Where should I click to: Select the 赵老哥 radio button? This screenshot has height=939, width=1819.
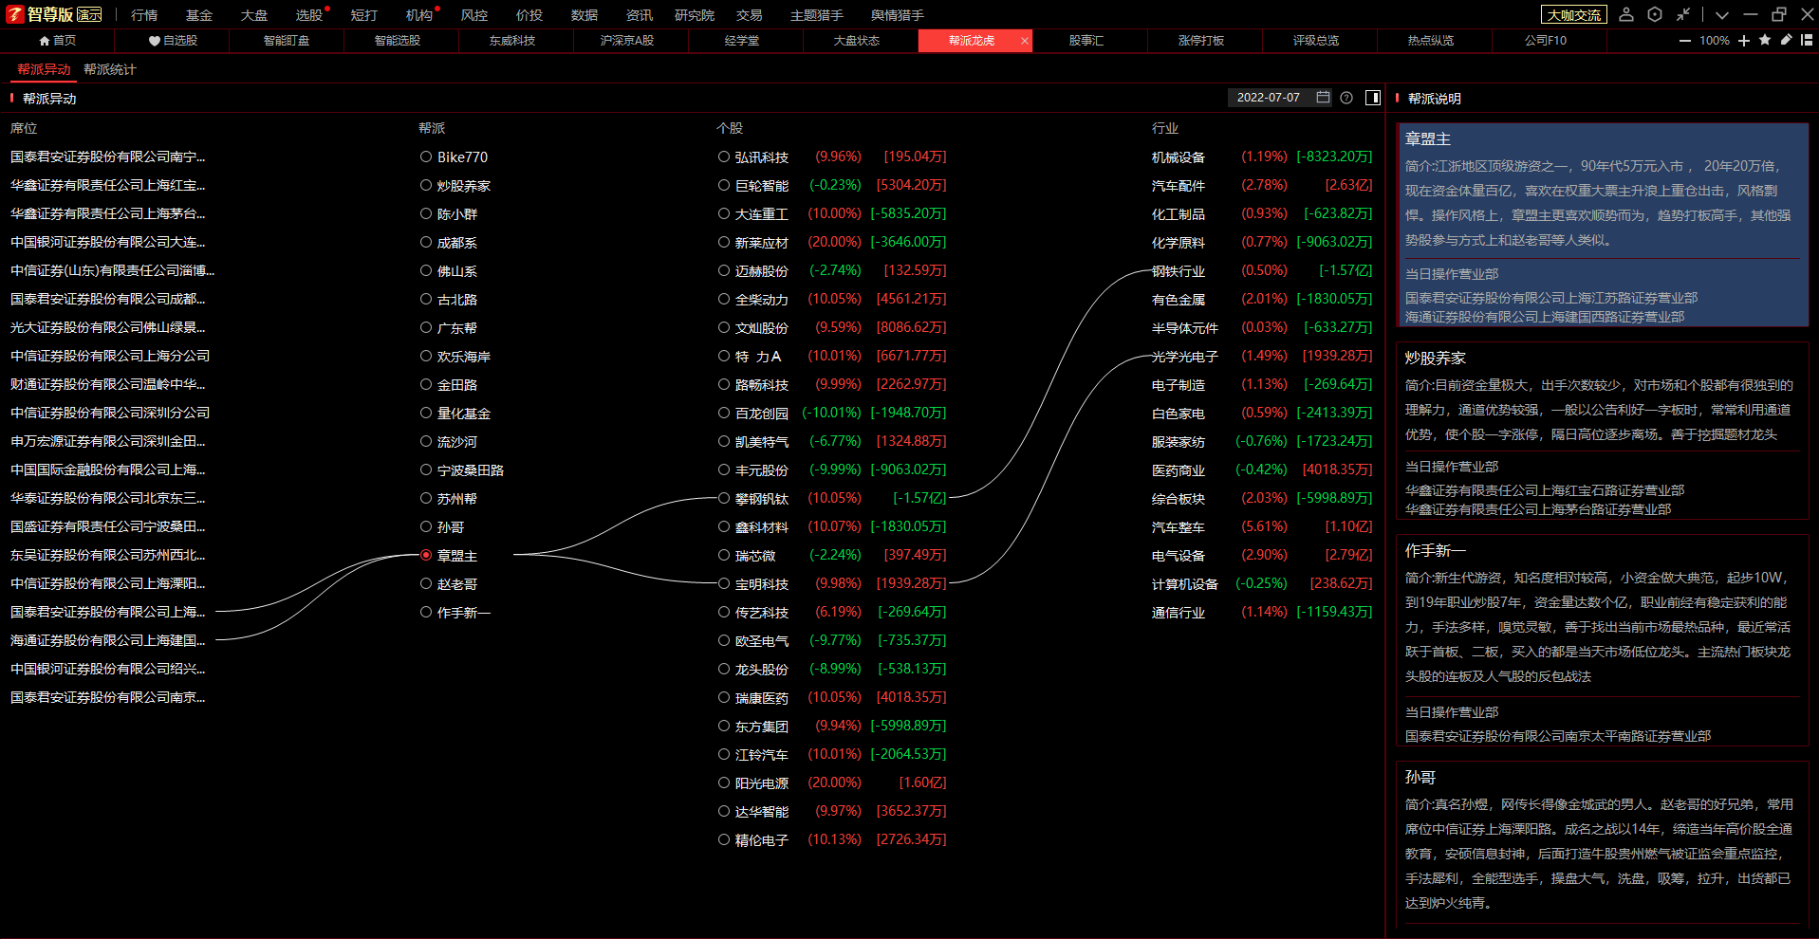[426, 583]
